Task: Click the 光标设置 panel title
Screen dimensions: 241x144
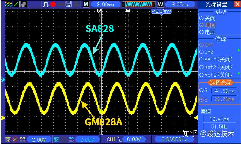Action: pyautogui.click(x=216, y=5)
